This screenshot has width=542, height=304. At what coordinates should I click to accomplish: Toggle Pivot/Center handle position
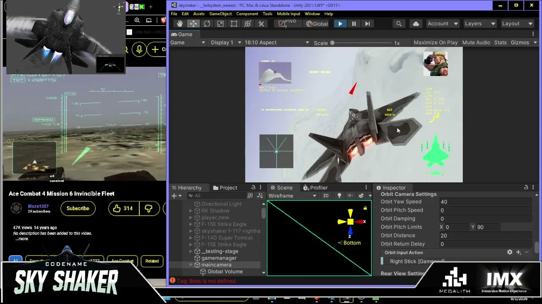[288, 24]
